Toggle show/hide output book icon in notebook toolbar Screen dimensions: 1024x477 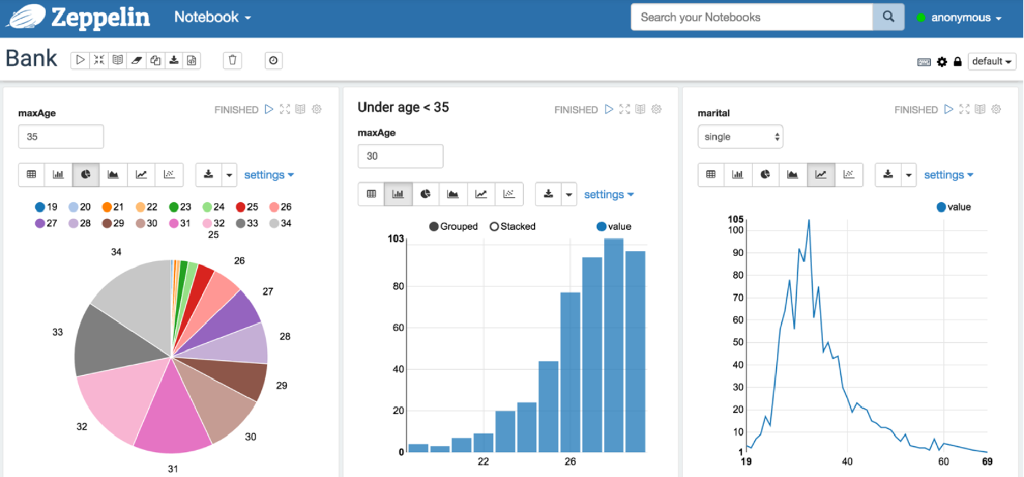117,60
